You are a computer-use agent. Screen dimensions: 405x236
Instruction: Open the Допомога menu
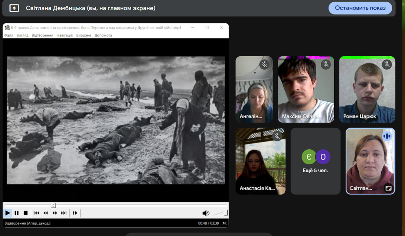pyautogui.click(x=103, y=35)
